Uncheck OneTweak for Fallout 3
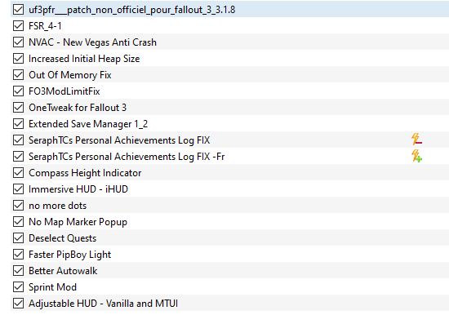 (18, 107)
